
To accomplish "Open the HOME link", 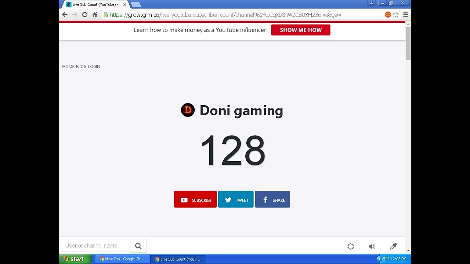I will (68, 66).
